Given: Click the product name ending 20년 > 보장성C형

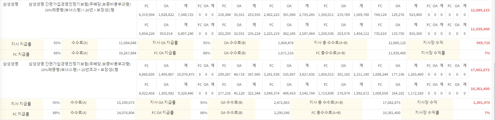Looking at the screenshot, I should tap(80, 7).
